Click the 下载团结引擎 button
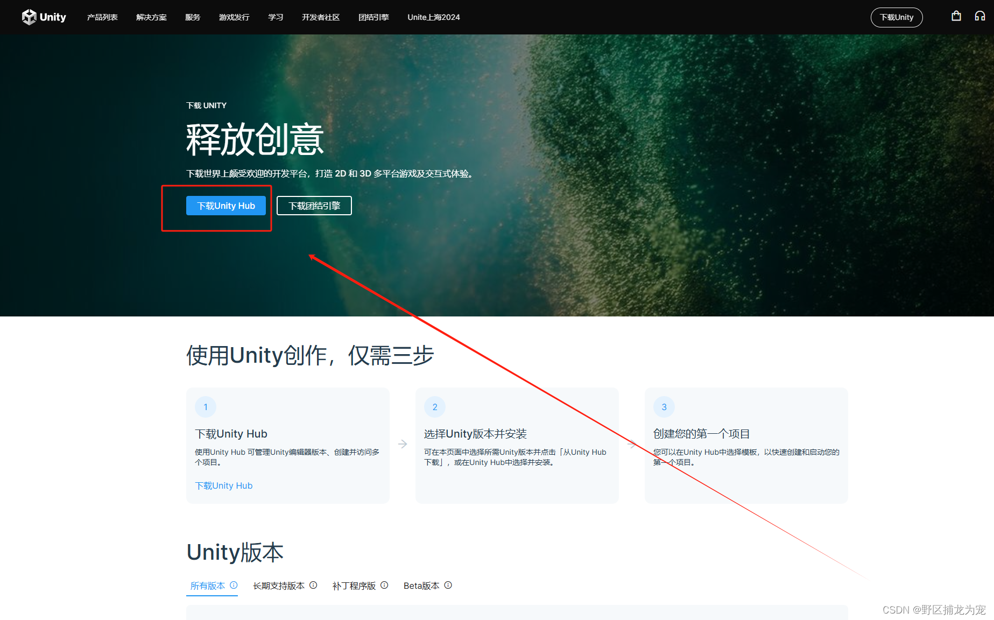994x620 pixels. [x=314, y=206]
